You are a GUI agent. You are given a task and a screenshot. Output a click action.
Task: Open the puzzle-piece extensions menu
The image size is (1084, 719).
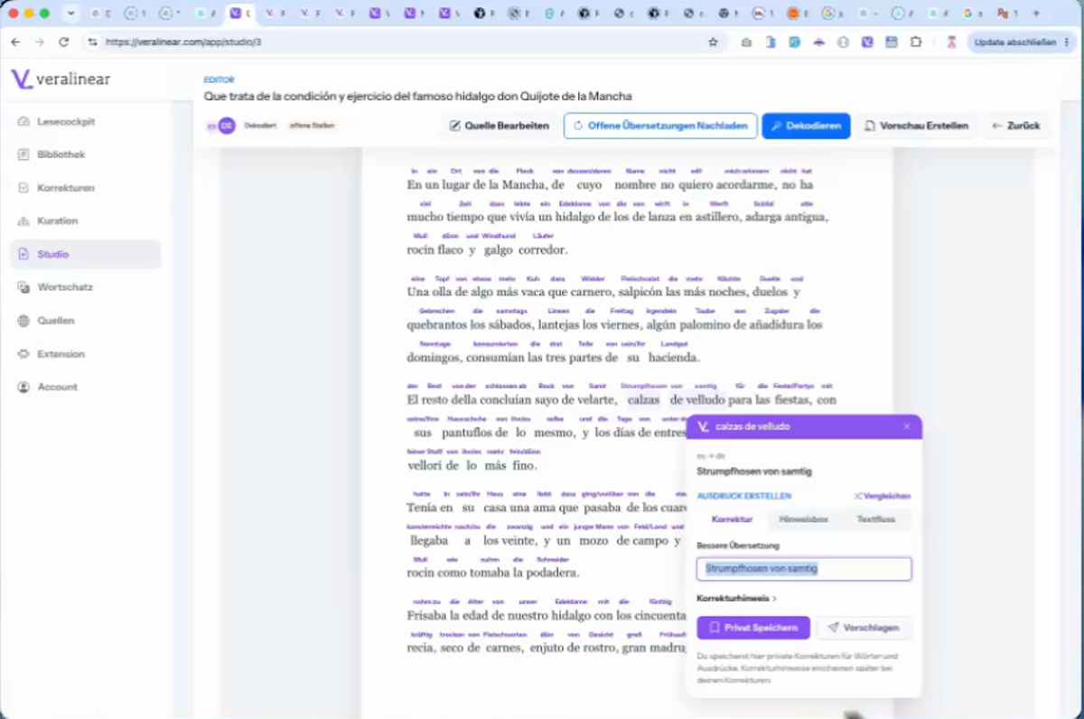(x=916, y=42)
